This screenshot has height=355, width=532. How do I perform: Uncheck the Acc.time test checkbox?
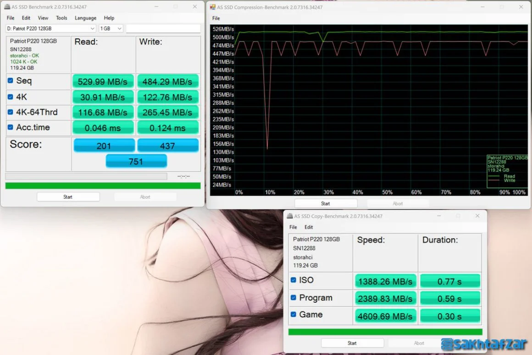coord(11,127)
